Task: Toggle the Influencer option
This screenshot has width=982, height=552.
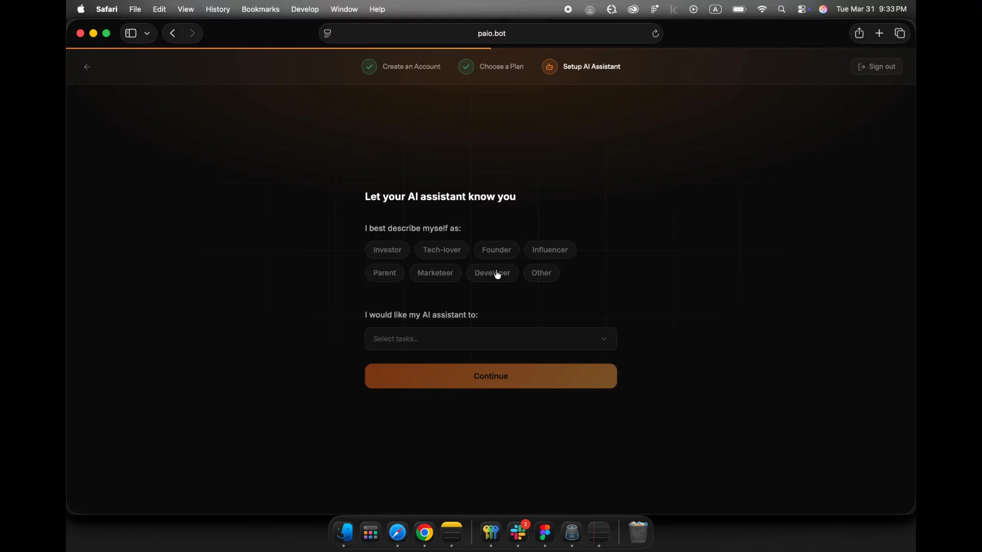Action: click(550, 250)
